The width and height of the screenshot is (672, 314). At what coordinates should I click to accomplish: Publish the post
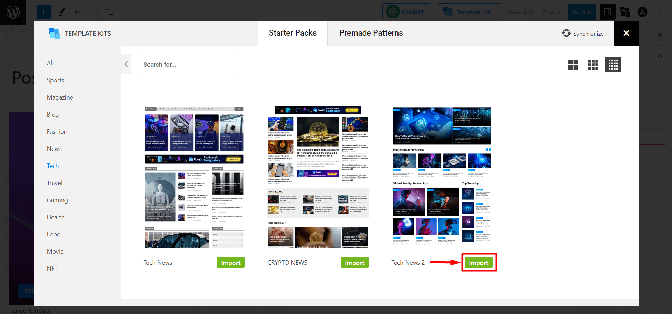pyautogui.click(x=582, y=12)
